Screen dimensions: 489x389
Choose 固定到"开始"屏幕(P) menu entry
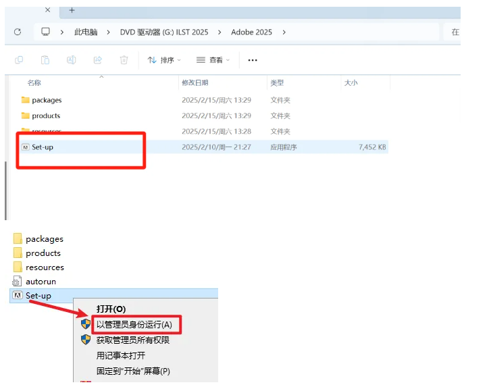pos(133,371)
